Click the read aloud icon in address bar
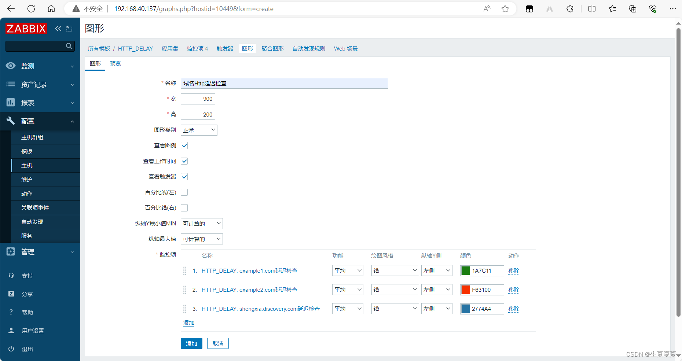The width and height of the screenshot is (682, 361). click(x=487, y=9)
